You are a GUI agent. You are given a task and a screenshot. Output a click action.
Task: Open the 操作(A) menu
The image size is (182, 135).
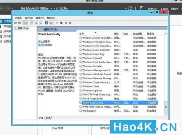pos(29,18)
